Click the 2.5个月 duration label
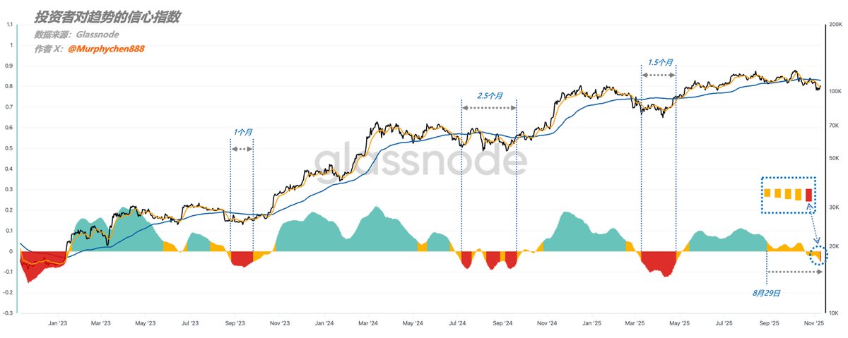848x338 pixels. (x=490, y=95)
